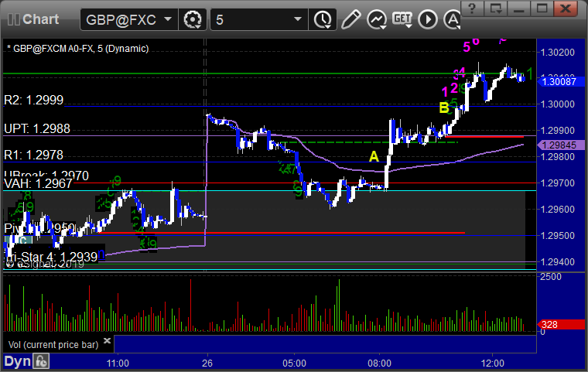Click the Dyn scaling label
The width and height of the screenshot is (588, 372).
coord(17,361)
